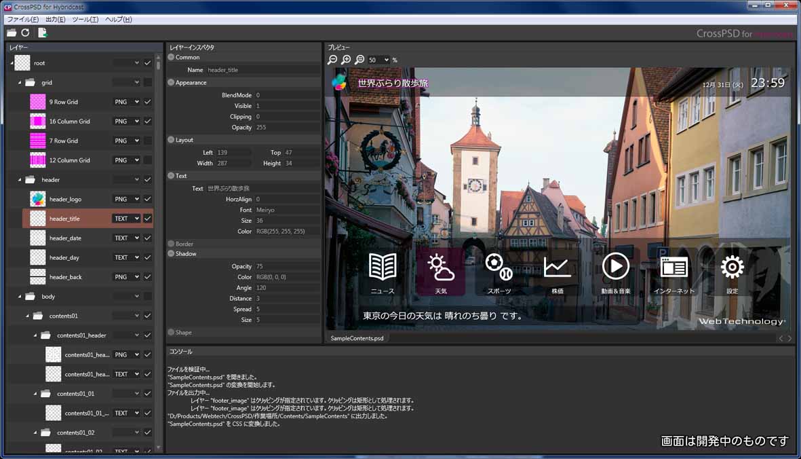Click the Font field showing Meiryo
The width and height of the screenshot is (801, 459).
(x=286, y=210)
